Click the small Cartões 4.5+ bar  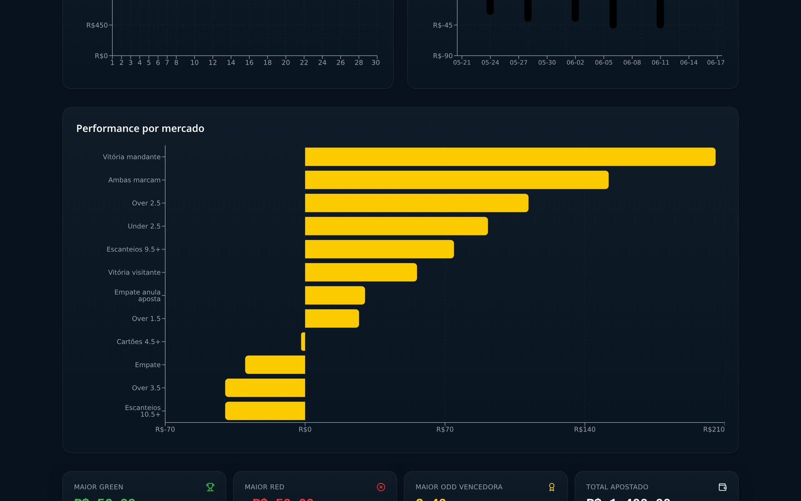[303, 342]
